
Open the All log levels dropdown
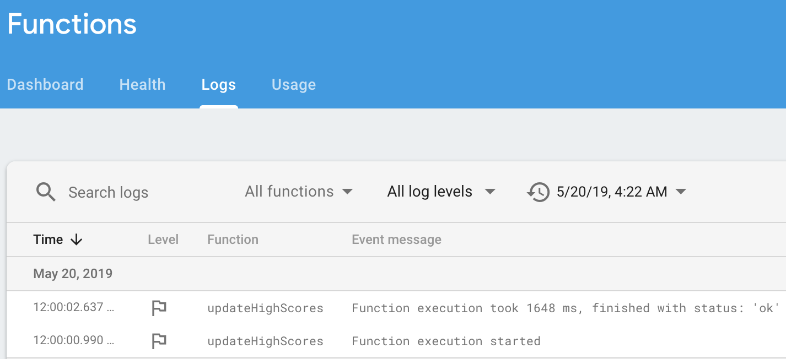coord(442,192)
